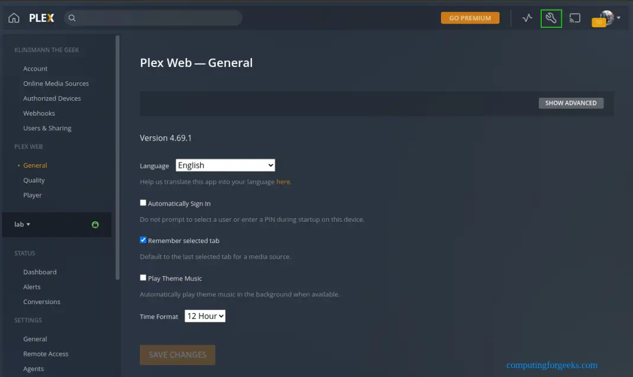Switch to the Quality settings tab

click(34, 180)
